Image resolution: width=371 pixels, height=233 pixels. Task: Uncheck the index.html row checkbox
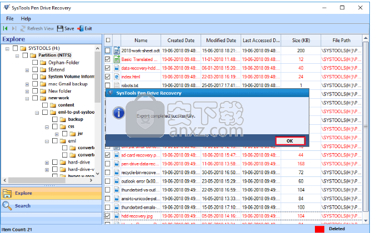pos(108,77)
